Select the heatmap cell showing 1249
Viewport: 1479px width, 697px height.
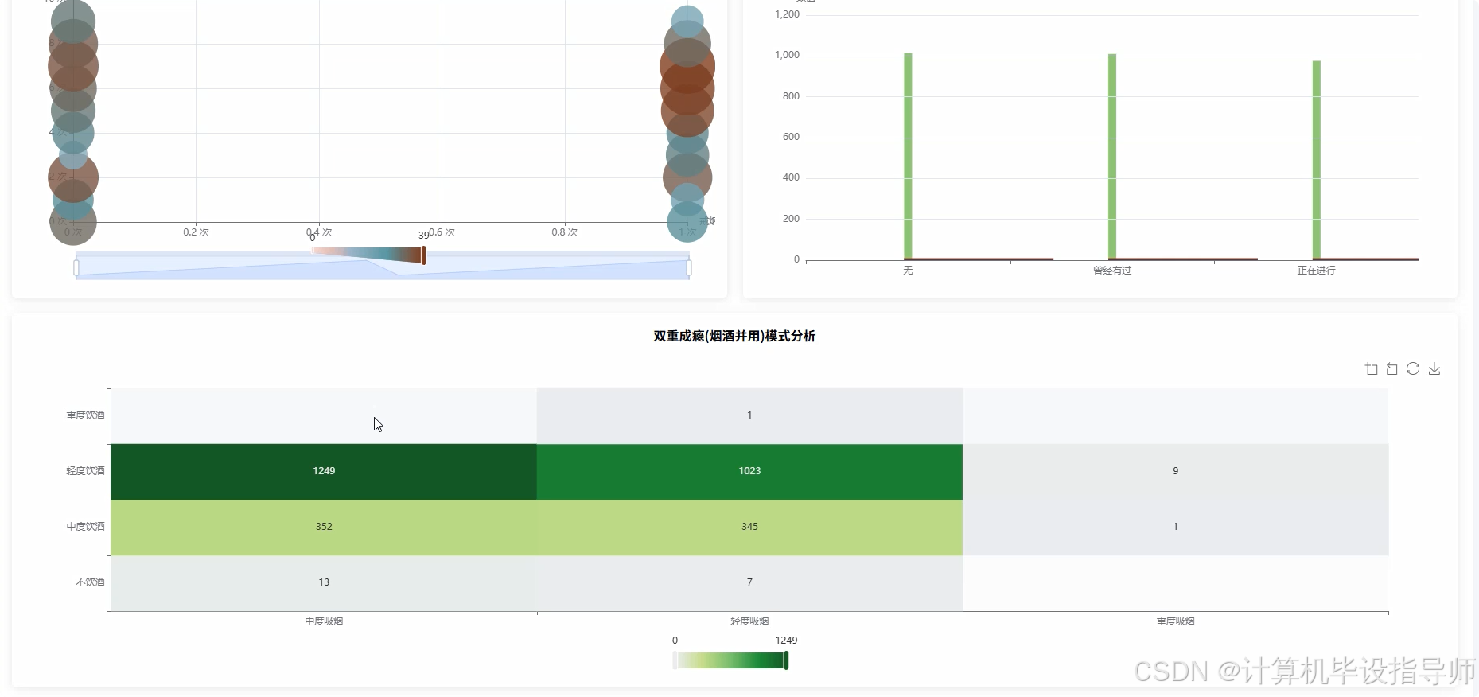324,471
